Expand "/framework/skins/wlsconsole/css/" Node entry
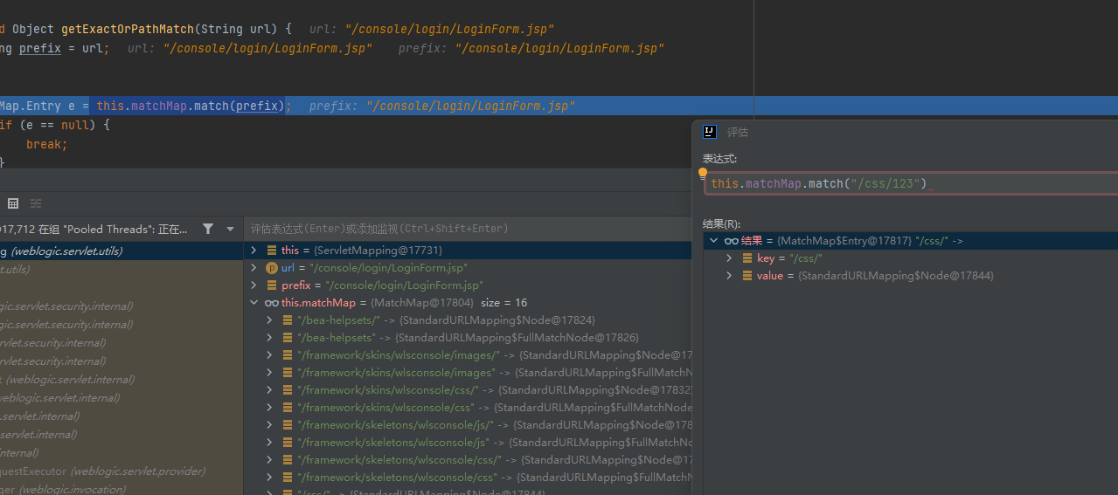This screenshot has height=495, width=1118. 270,390
